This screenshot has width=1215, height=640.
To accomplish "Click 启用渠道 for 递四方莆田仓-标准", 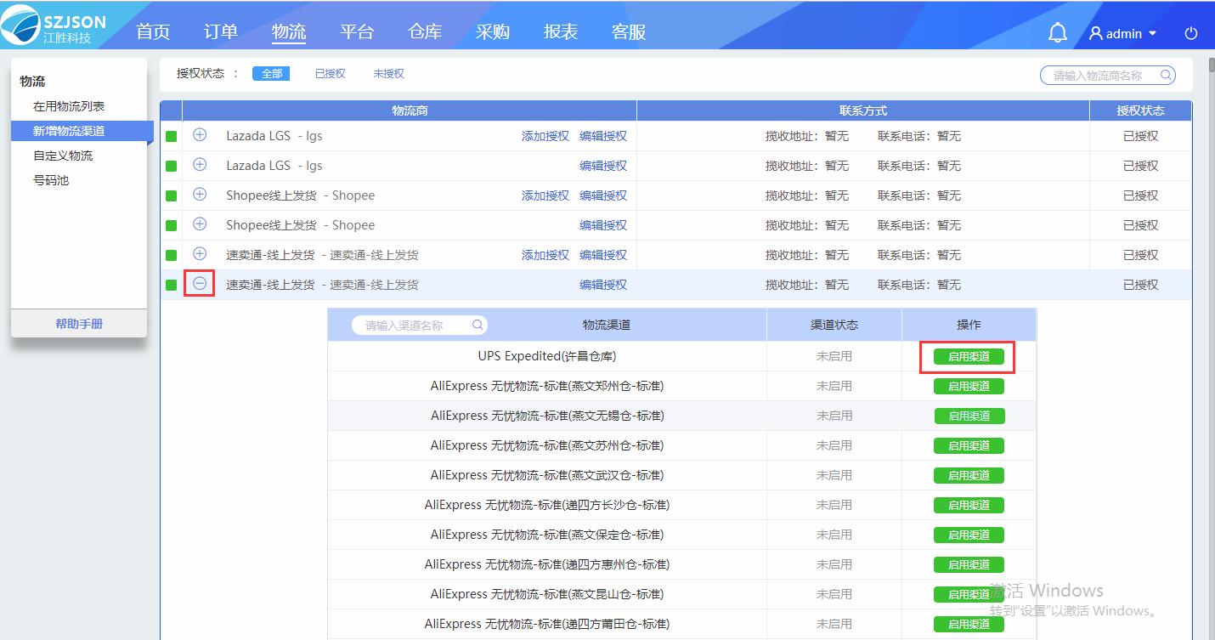I will pos(969,625).
